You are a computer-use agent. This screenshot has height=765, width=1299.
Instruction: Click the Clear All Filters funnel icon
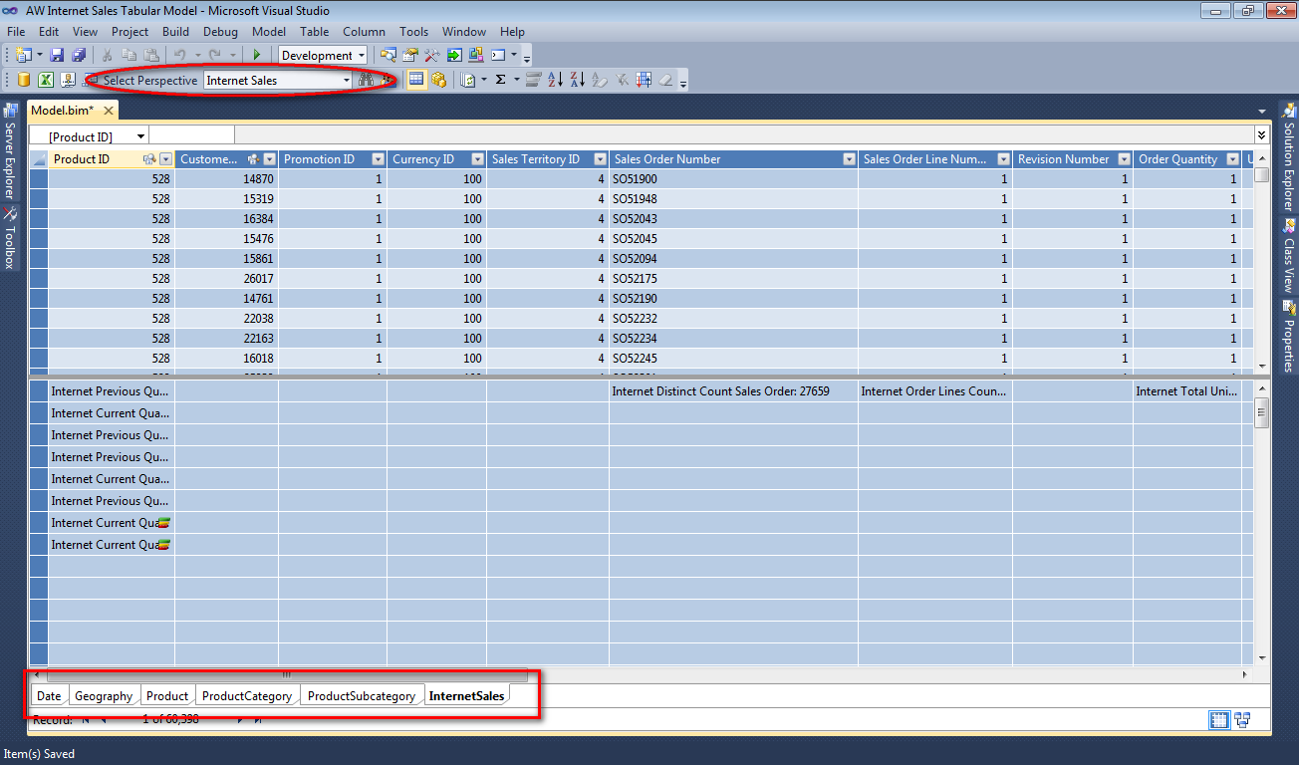[x=623, y=80]
